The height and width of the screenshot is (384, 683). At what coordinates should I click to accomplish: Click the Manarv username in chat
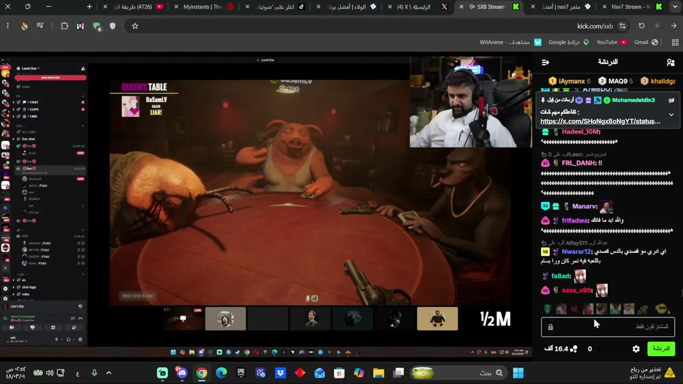(x=585, y=206)
